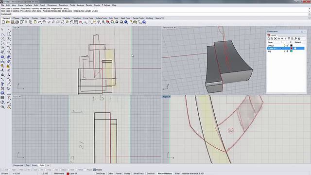The image size is (311, 175).
Task: Open Perspective viewport title dropdown arrow
Action: coord(175,28)
